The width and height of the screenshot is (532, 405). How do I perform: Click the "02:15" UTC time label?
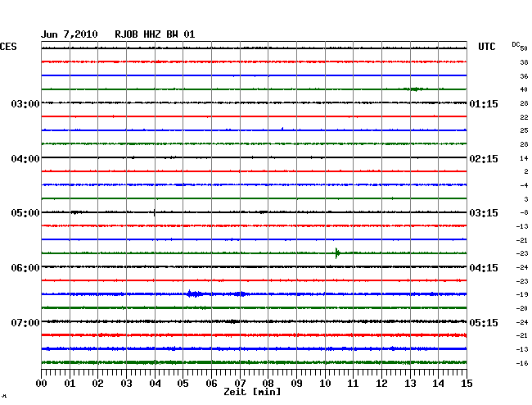484,159
